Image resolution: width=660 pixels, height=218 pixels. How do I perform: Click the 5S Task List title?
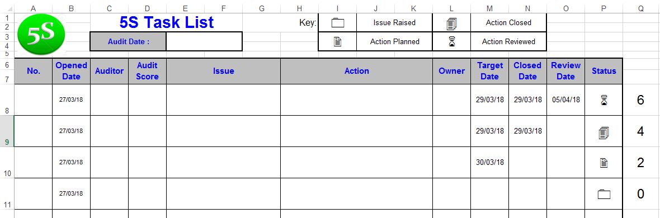167,22
